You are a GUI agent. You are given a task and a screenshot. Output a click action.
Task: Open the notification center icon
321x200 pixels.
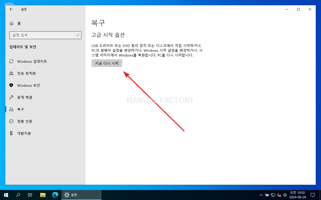pos(313,195)
